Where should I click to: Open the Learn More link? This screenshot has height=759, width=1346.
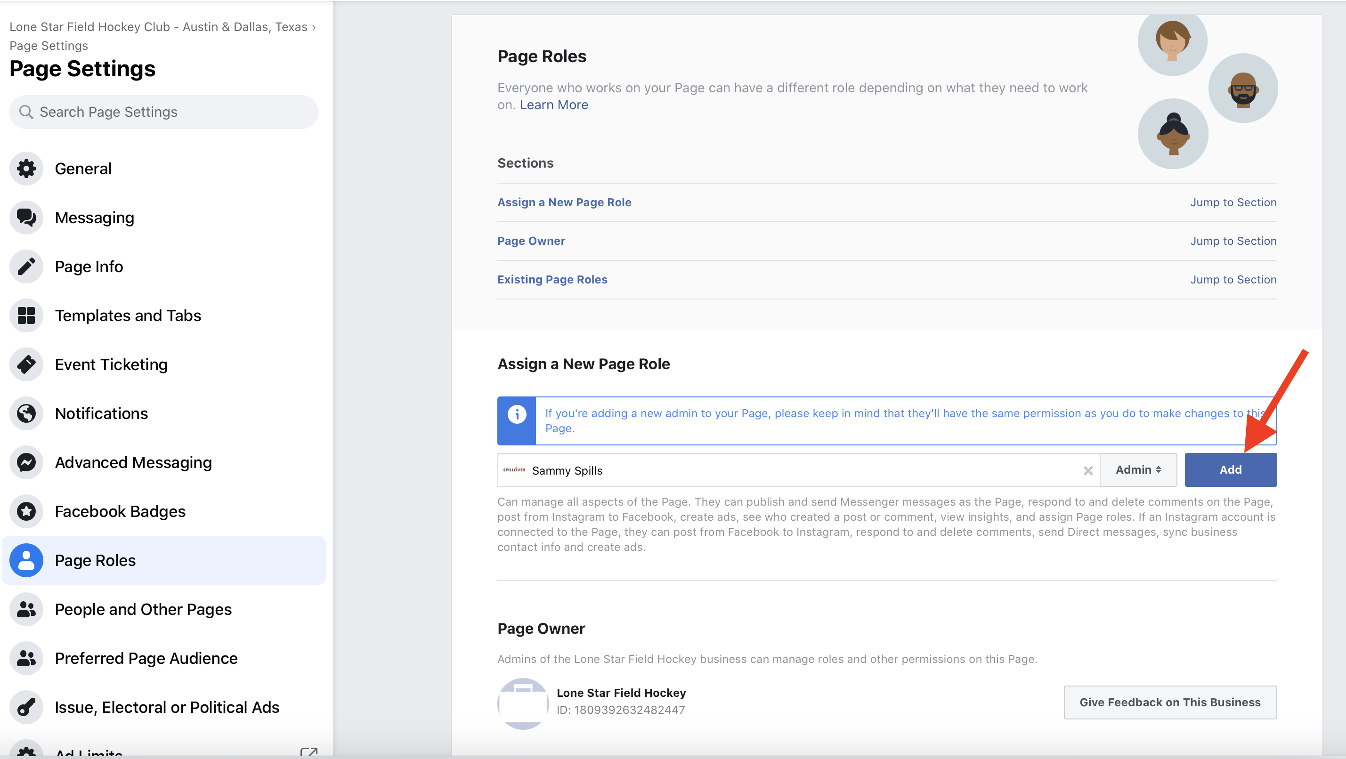553,105
